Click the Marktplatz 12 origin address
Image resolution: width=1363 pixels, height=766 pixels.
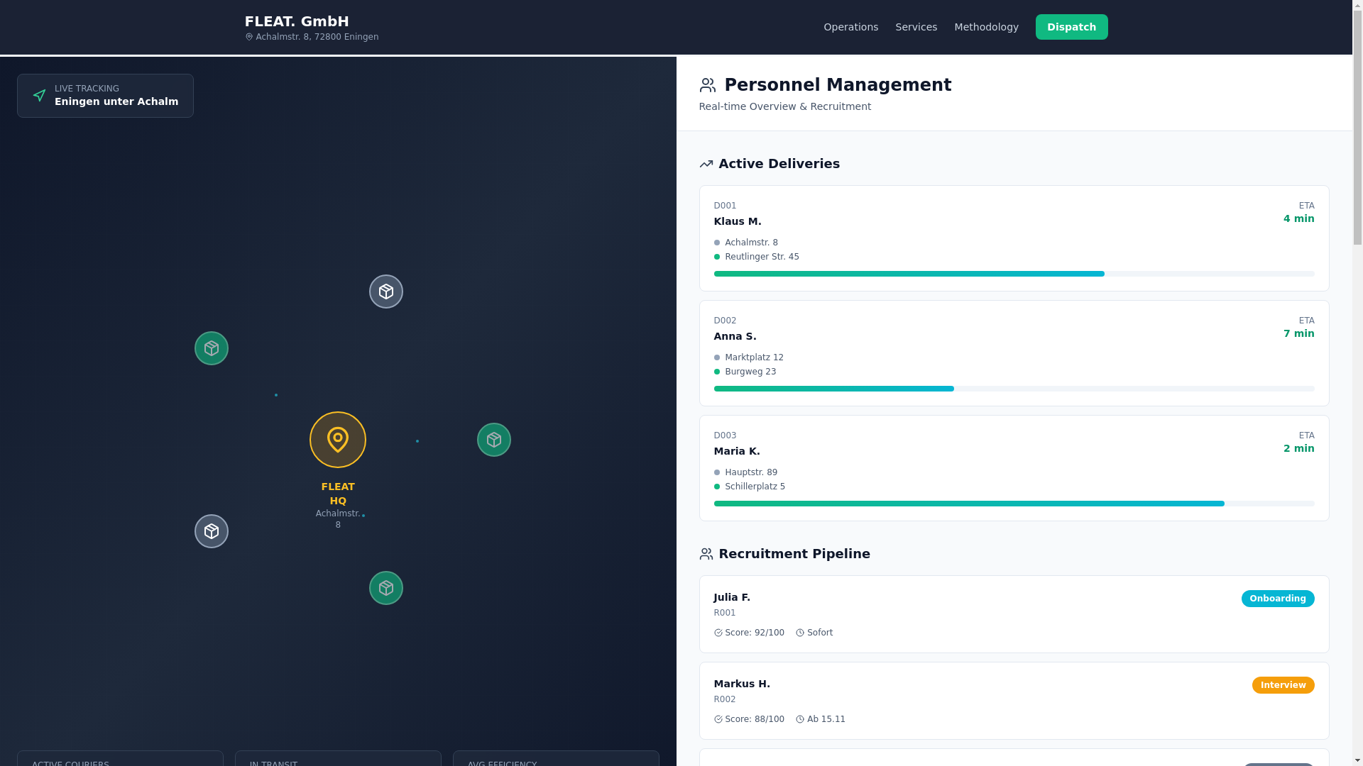coord(754,357)
